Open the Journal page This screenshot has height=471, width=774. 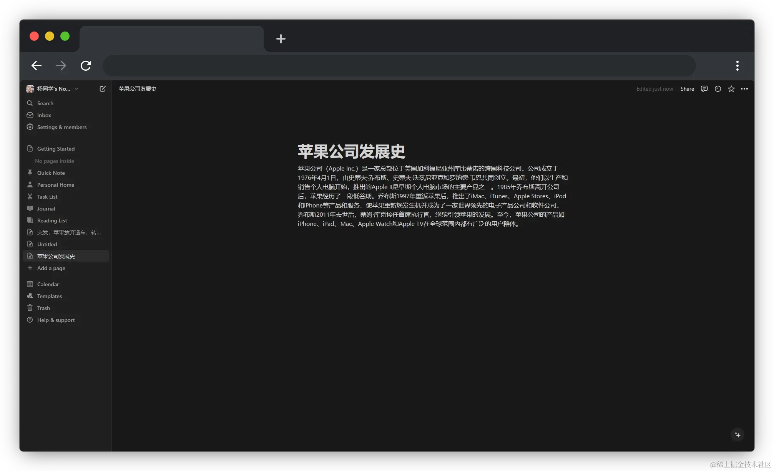[x=66, y=209]
